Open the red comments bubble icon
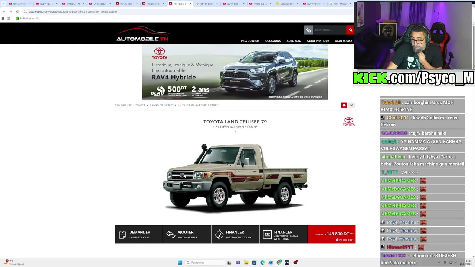 pyautogui.click(x=344, y=105)
